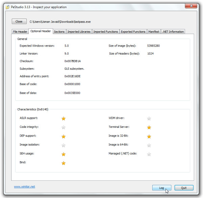Open the Exported Functions tab

pyautogui.click(x=133, y=32)
